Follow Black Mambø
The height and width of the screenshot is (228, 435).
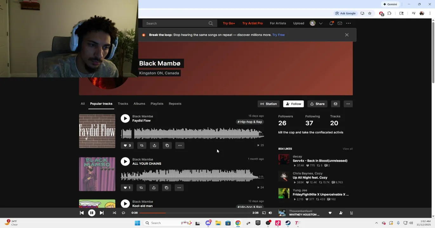pyautogui.click(x=293, y=104)
